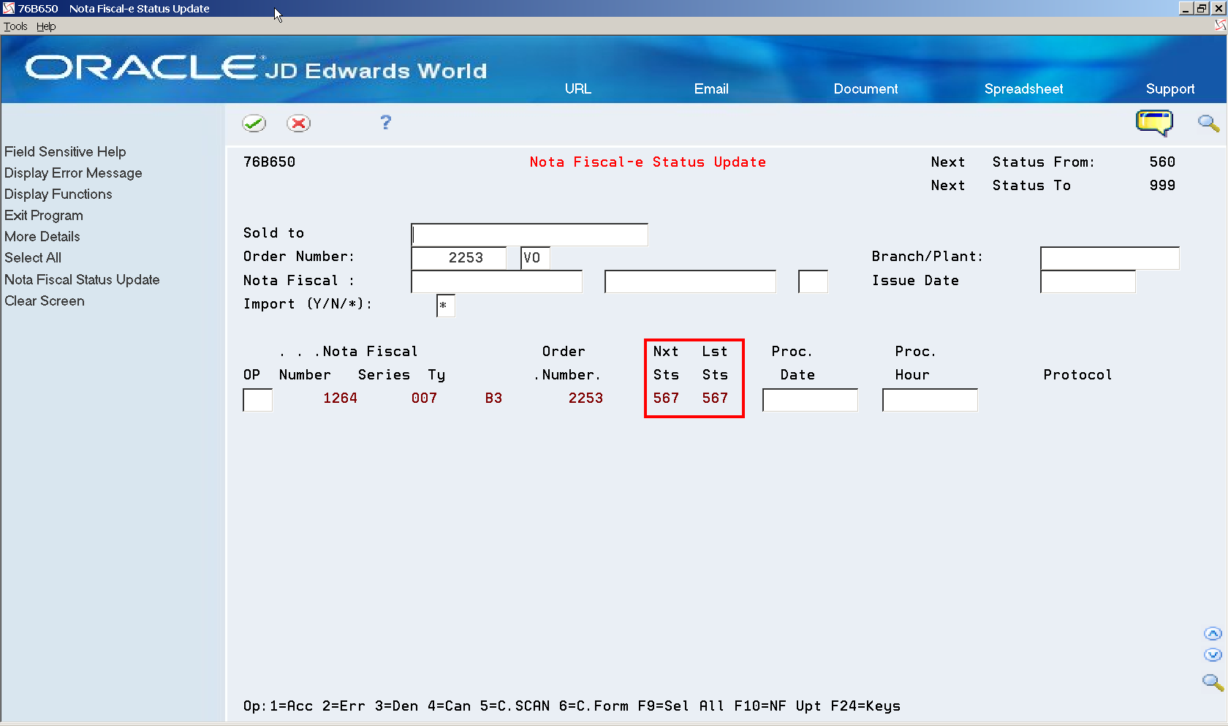Image resolution: width=1228 pixels, height=726 pixels.
Task: Click series value 007
Action: 424,398
